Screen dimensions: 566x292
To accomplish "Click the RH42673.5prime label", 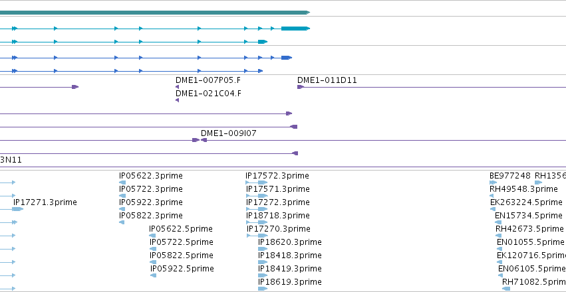I will [529, 229].
